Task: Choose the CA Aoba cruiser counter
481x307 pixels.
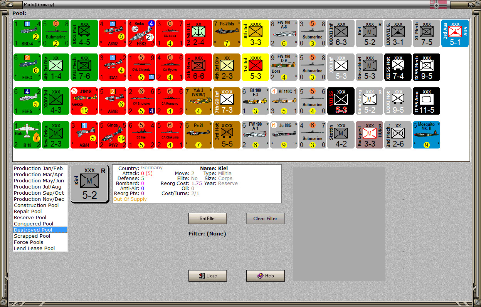Action: [x=170, y=33]
